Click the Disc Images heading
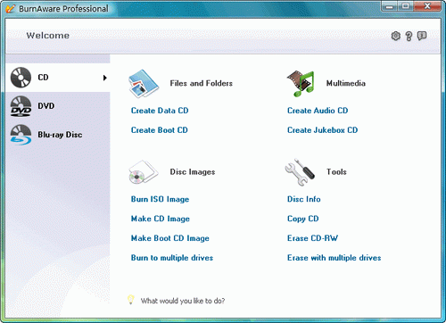 (193, 172)
